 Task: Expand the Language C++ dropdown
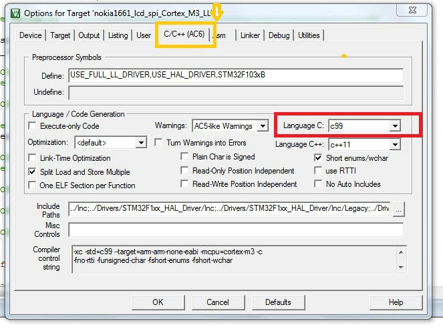[395, 144]
